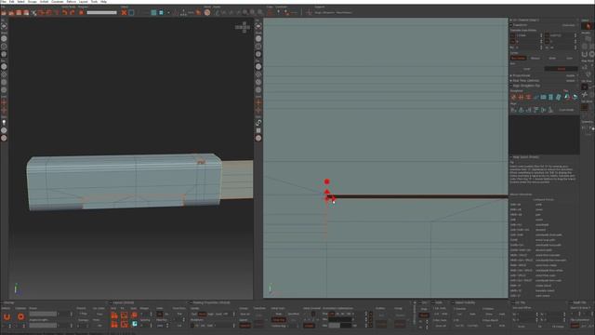Screen dimensions: 595x335
Task: Click the scissors Cut seams icon
Action: coord(33,13)
